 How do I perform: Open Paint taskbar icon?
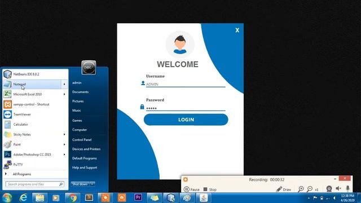click(187, 198)
